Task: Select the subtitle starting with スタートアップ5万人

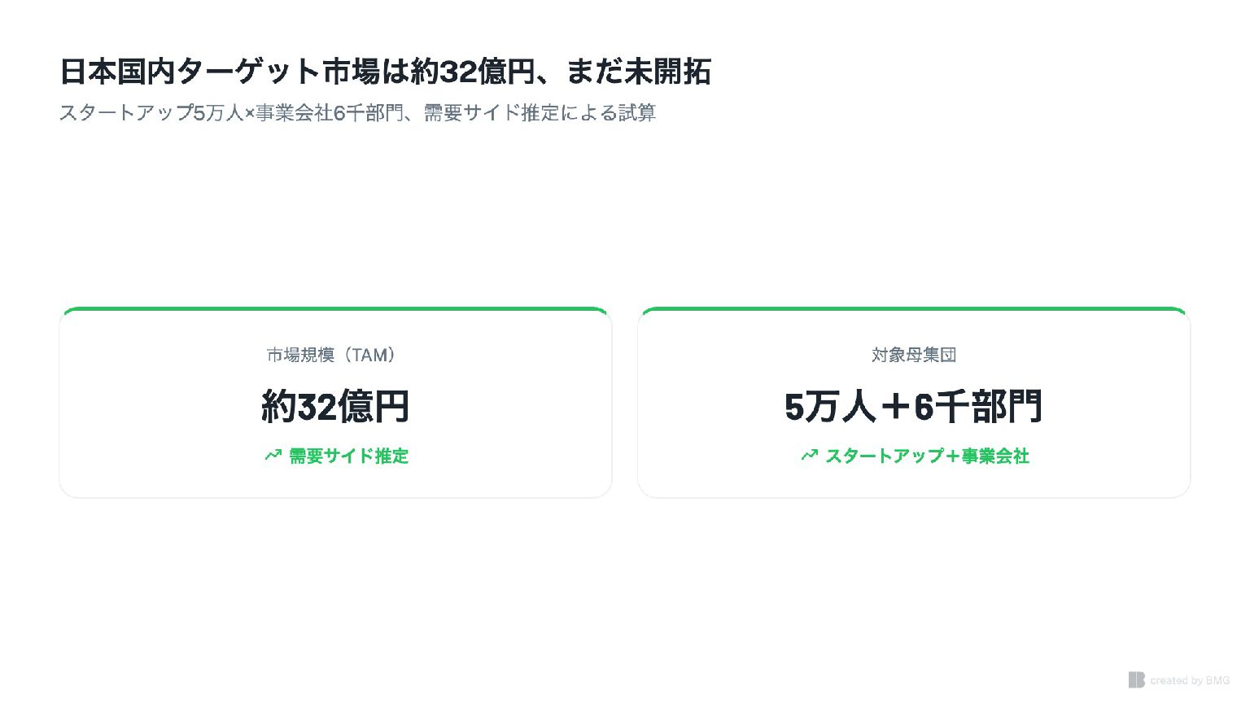Action: click(x=357, y=113)
